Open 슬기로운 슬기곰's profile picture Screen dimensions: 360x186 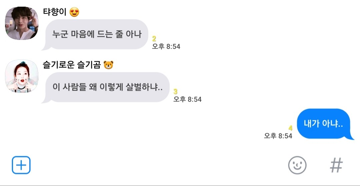21,76
